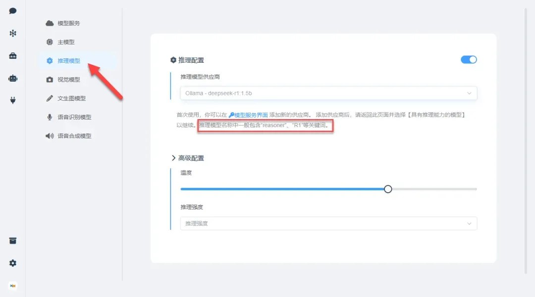Click the chevron arrow of Ollama deepseek-r1 dropdown
535x297 pixels.
[469, 93]
